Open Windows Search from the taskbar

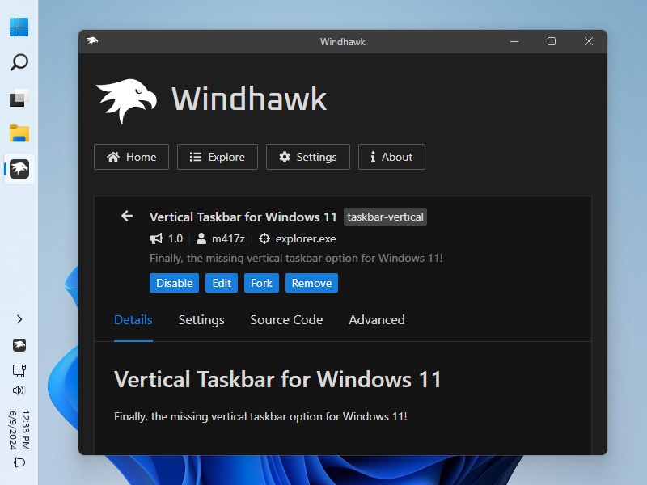pos(19,61)
